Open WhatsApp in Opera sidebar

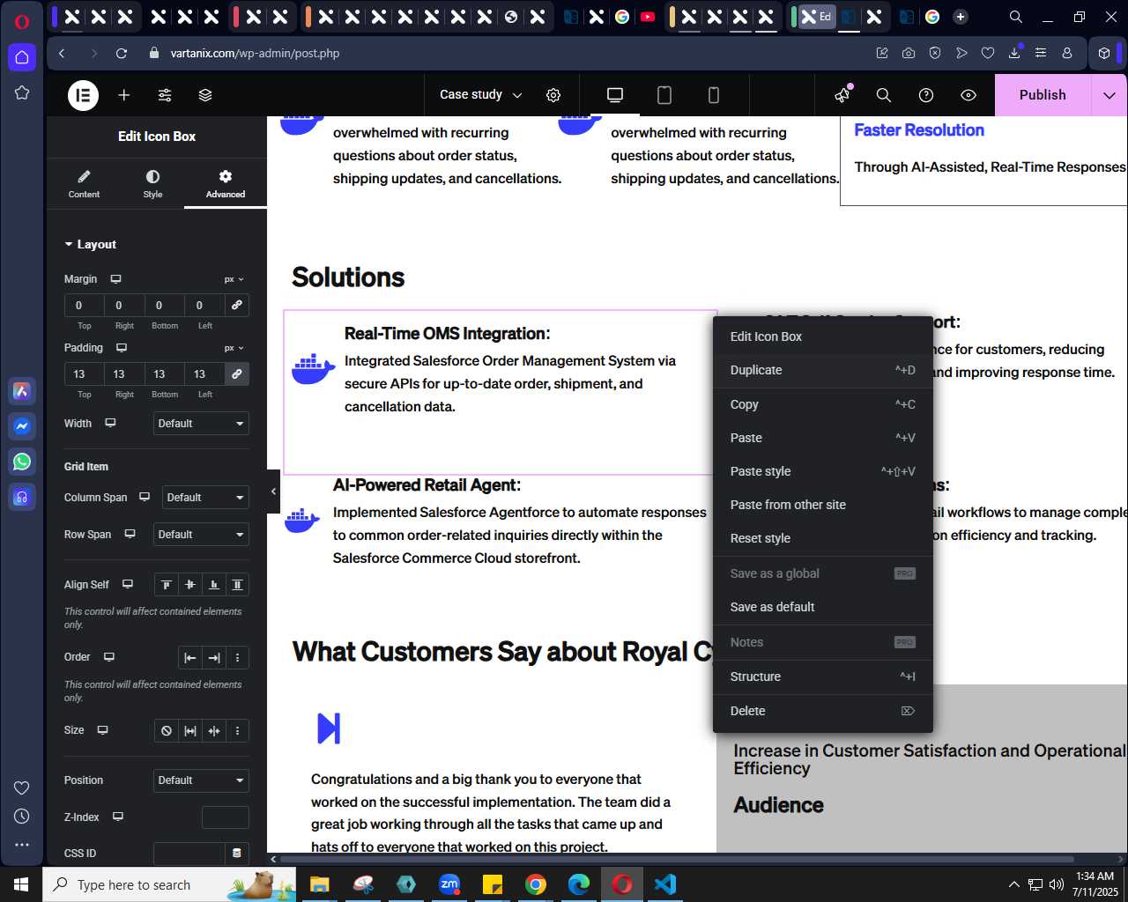point(22,462)
